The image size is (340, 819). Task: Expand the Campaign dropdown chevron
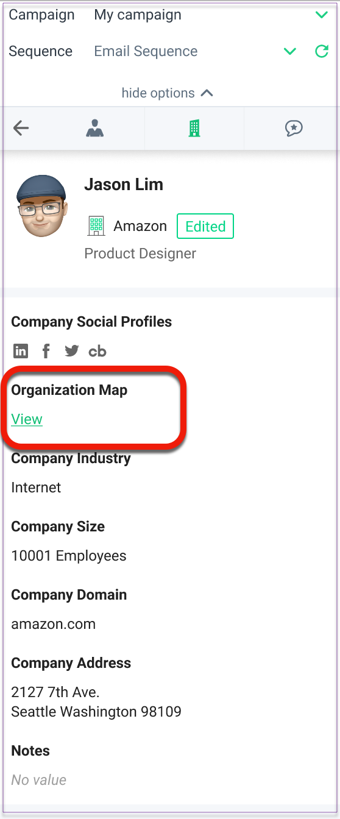(x=322, y=15)
